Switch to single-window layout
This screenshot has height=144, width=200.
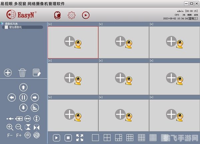96,137
